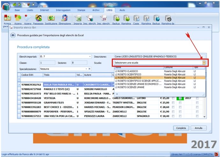
Task: Choose LI ROSETO LINGUISTICO from school list
Action: (x=160, y=78)
